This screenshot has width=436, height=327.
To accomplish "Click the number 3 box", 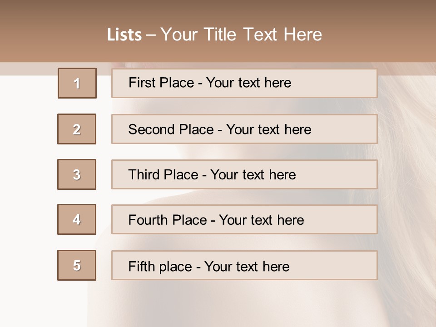I will coord(77,174).
